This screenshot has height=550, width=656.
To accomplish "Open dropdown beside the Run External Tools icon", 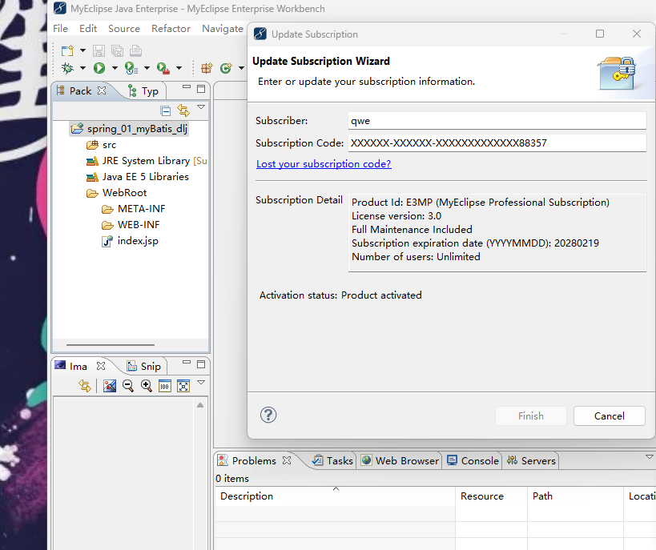I will [179, 68].
